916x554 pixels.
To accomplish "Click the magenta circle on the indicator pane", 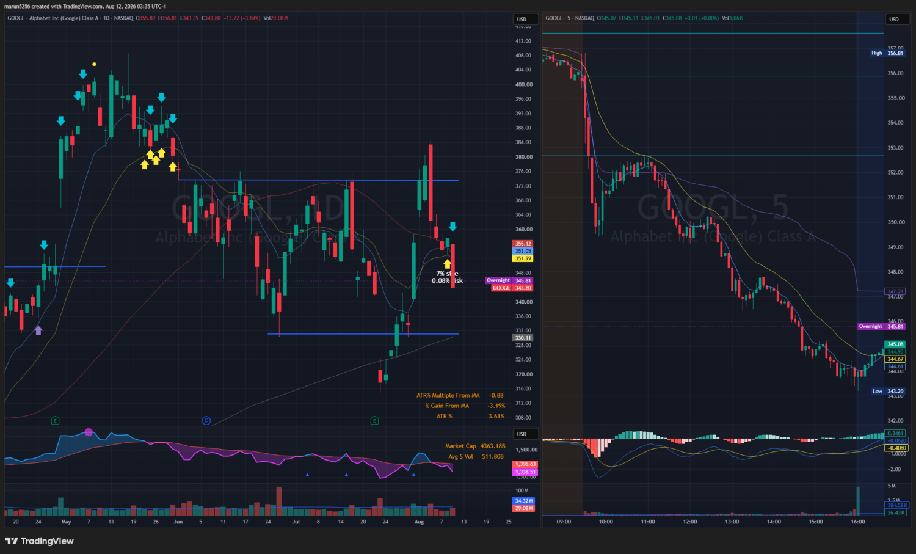I will tap(89, 432).
